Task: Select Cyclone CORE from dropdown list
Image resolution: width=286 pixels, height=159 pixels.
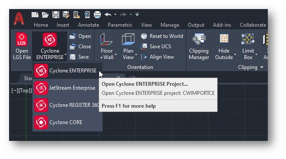Action: 67,122
